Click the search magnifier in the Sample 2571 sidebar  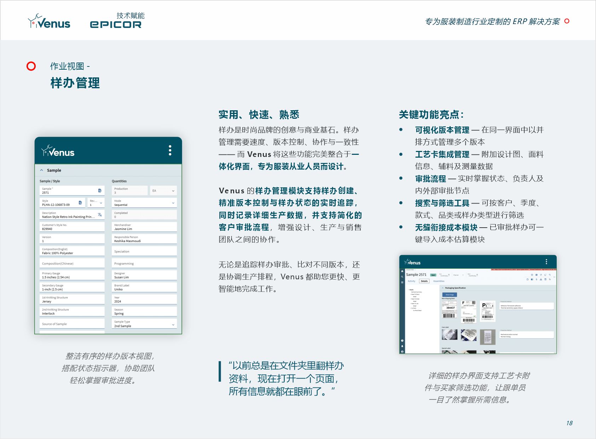402,277
